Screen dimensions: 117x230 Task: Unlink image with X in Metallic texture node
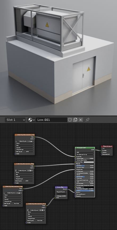(32, 171)
